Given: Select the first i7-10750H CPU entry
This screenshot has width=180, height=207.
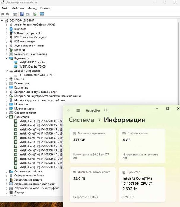Looking at the screenshot, I should pyautogui.click(x=40, y=121).
